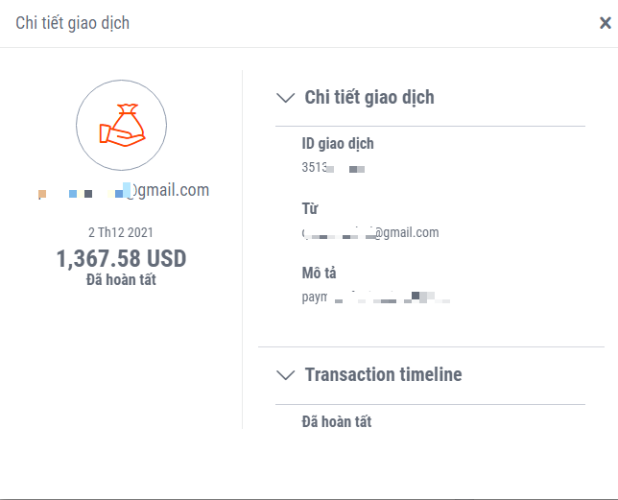The image size is (618, 500).
Task: Click the Transaction timeline heading text
Action: 383,374
